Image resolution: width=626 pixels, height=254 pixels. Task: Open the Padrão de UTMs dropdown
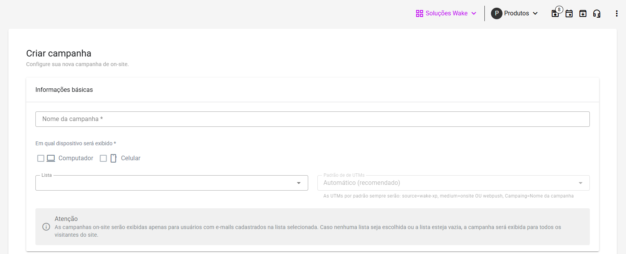pyautogui.click(x=580, y=183)
